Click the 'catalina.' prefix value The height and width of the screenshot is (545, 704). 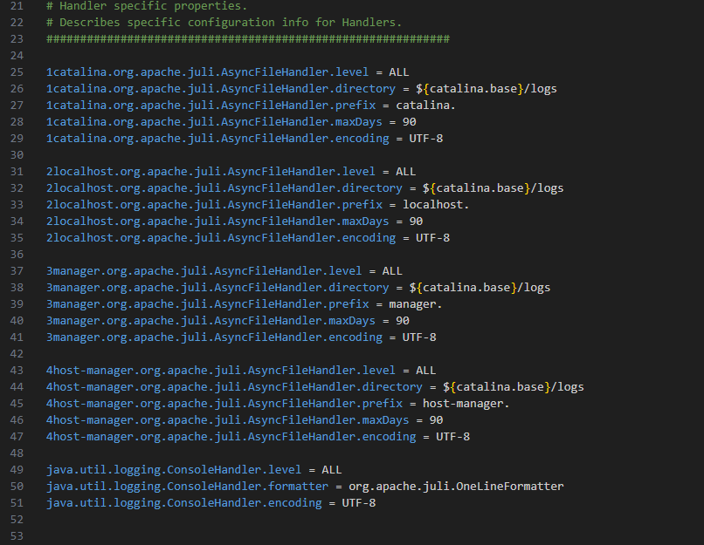(x=425, y=106)
